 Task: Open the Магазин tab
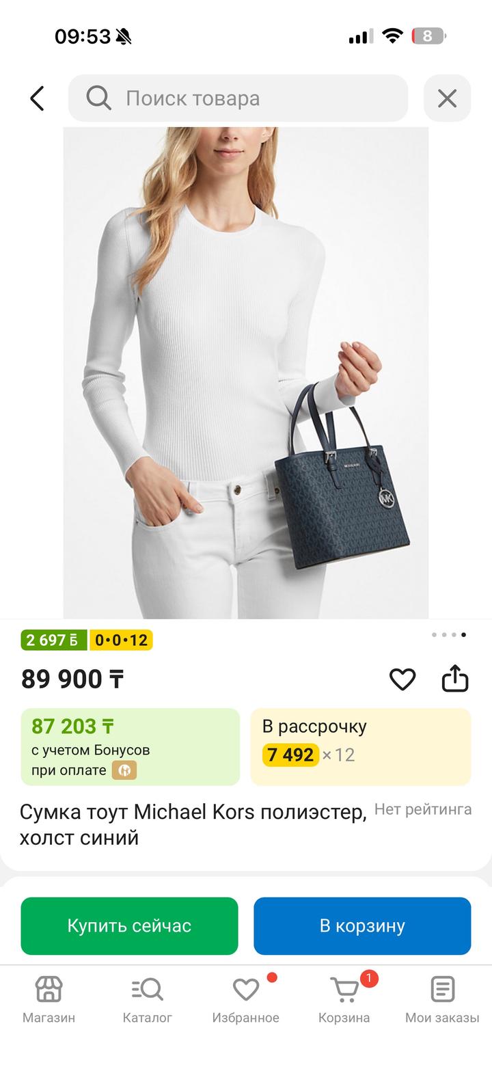[49, 999]
